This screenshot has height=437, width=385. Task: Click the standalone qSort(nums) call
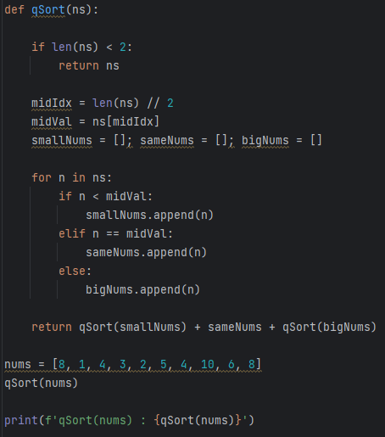coord(41,384)
